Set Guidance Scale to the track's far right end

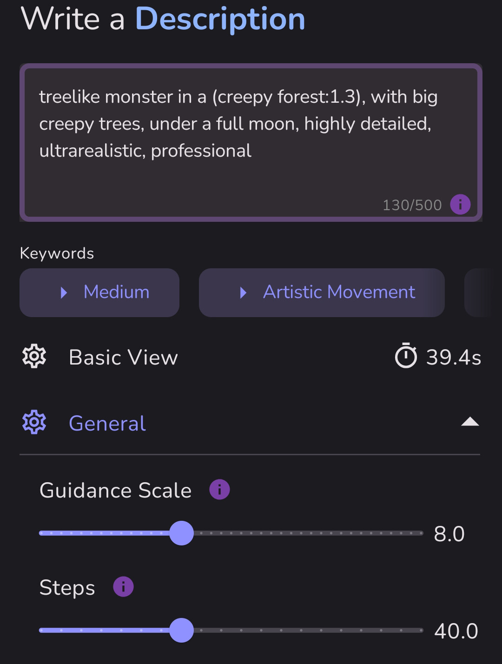(x=421, y=533)
